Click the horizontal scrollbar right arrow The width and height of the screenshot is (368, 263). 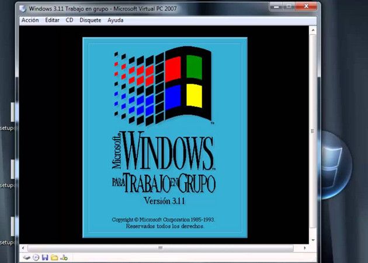(x=305, y=248)
